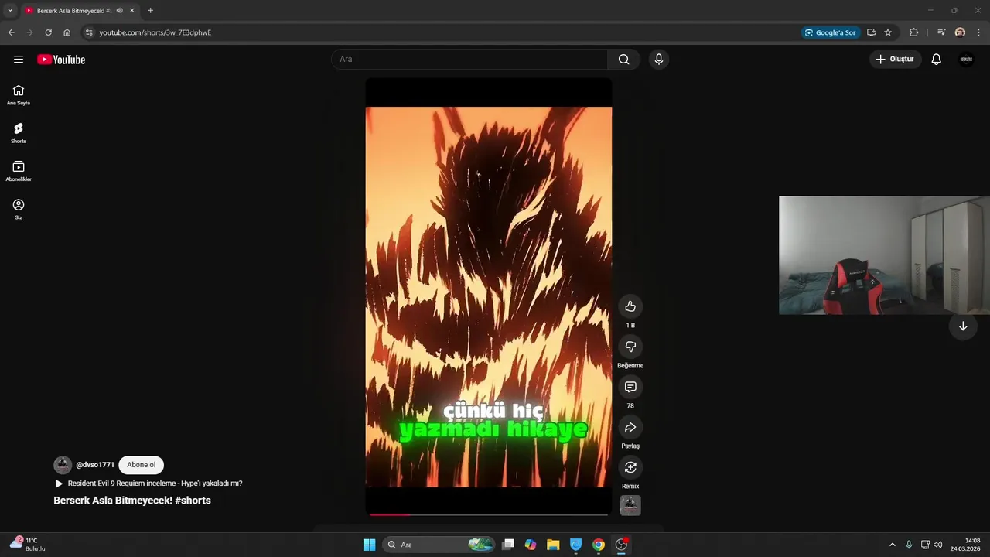The width and height of the screenshot is (990, 557).
Task: Subscribe with the Abone ol button
Action: [142, 465]
